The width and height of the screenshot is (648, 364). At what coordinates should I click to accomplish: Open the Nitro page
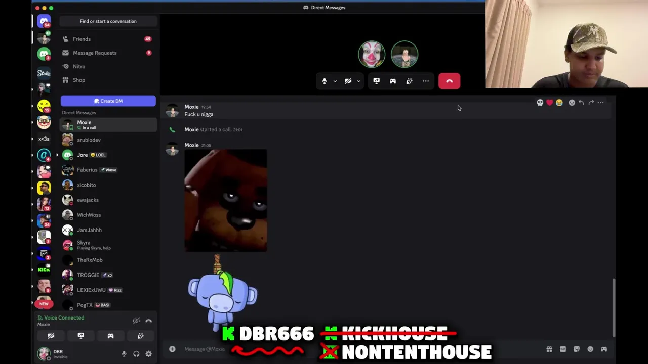click(108, 66)
